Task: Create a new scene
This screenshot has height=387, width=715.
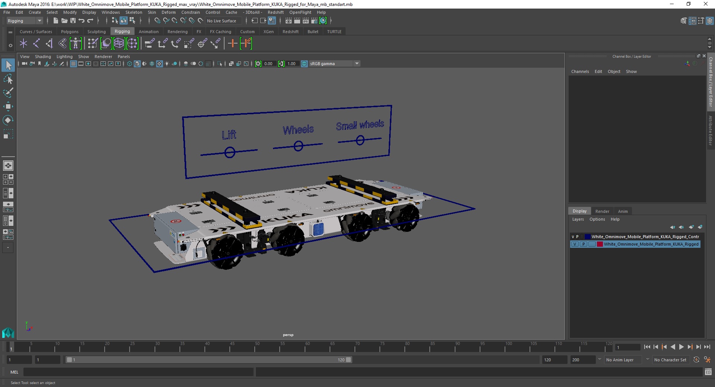Action: [55, 21]
